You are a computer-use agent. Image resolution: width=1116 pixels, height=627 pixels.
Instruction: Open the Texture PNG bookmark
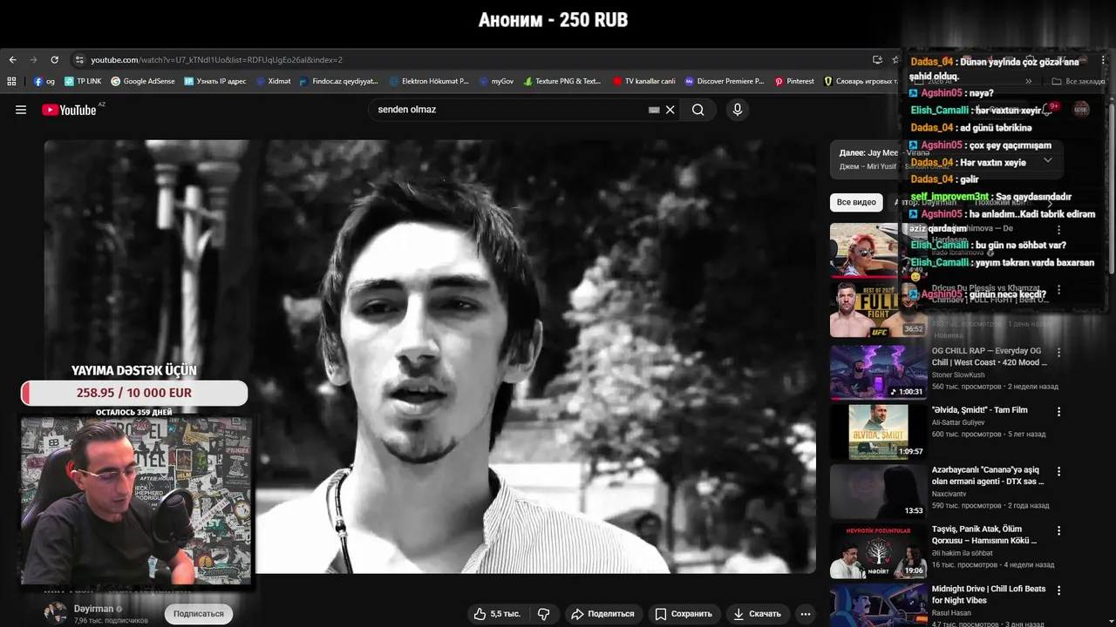coord(562,81)
